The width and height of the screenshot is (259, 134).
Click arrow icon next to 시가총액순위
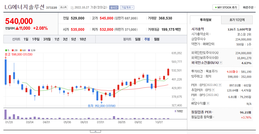coord(210,34)
